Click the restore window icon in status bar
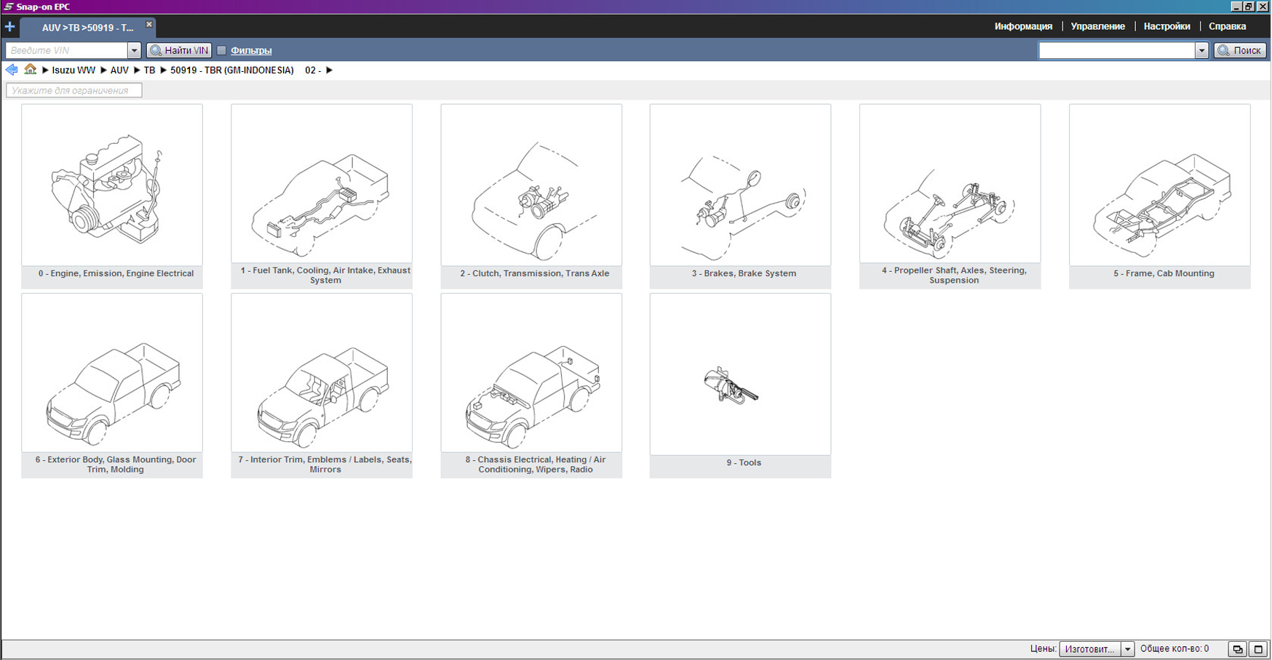The width and height of the screenshot is (1272, 660). point(1237,649)
